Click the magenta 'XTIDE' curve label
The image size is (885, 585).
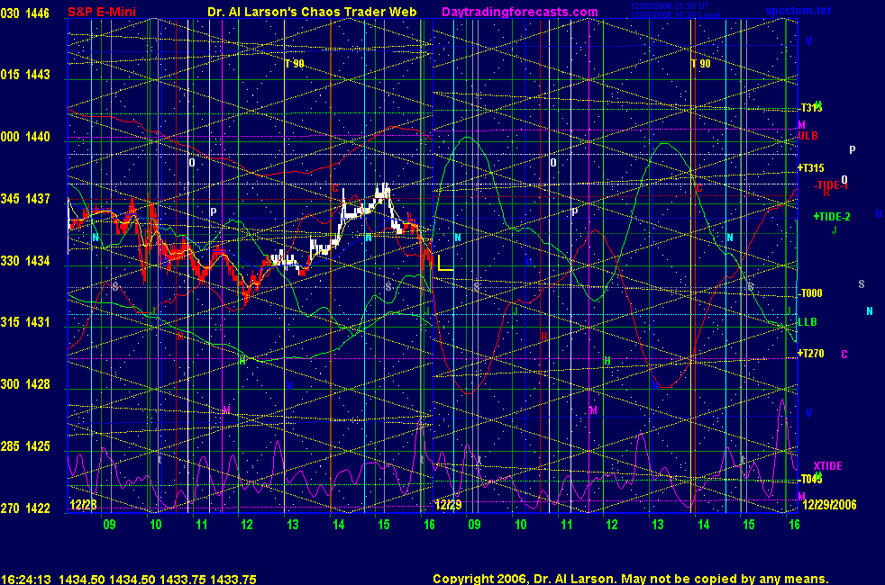click(x=828, y=466)
